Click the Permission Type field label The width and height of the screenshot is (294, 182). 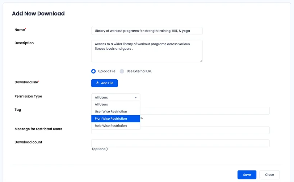click(x=28, y=97)
